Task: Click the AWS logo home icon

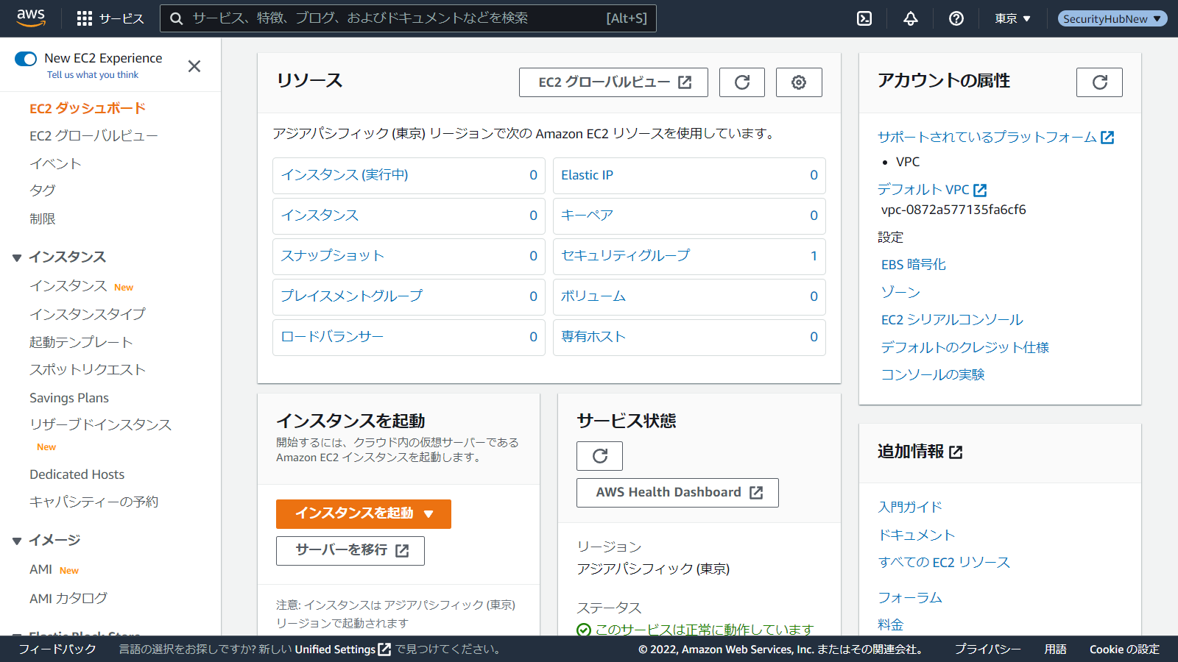Action: pos(31,18)
